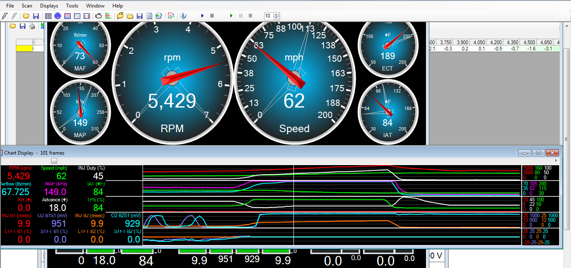Click the greyed-out disconnect lightning icon

14,16
